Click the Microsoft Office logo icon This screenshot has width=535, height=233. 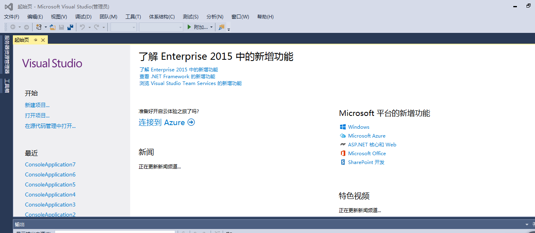click(x=343, y=153)
